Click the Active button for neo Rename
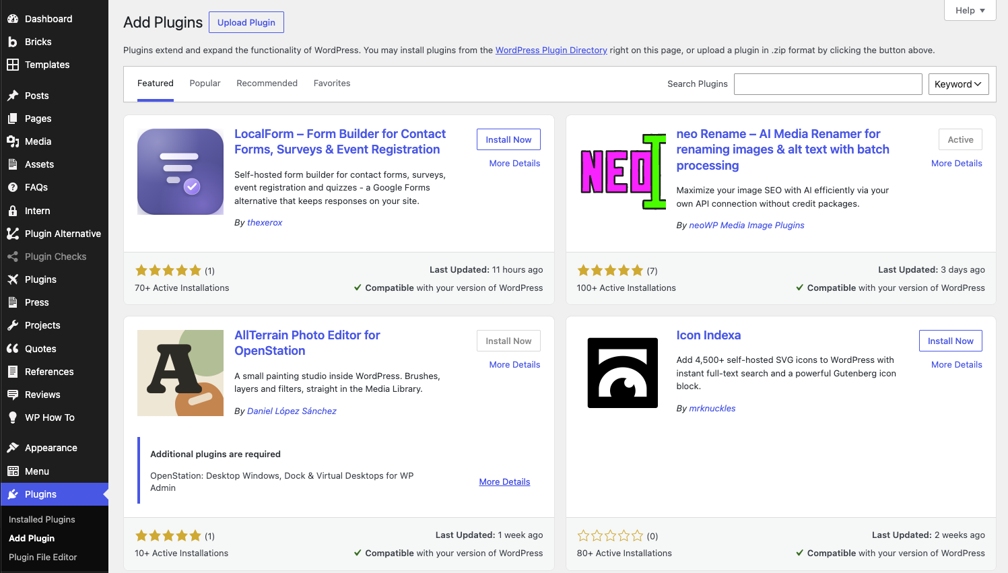This screenshot has height=573, width=1008. click(960, 139)
